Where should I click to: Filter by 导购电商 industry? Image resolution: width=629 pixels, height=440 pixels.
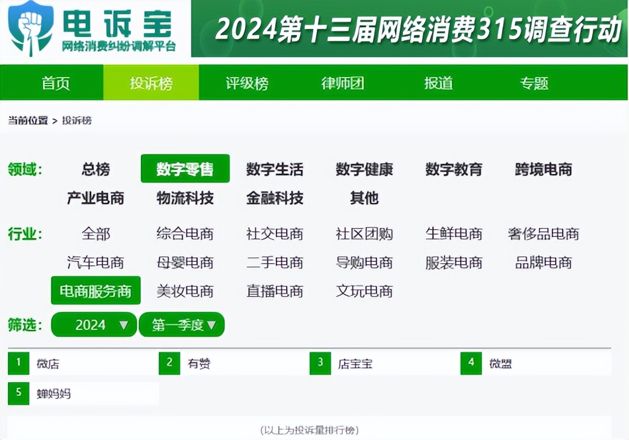tap(364, 262)
